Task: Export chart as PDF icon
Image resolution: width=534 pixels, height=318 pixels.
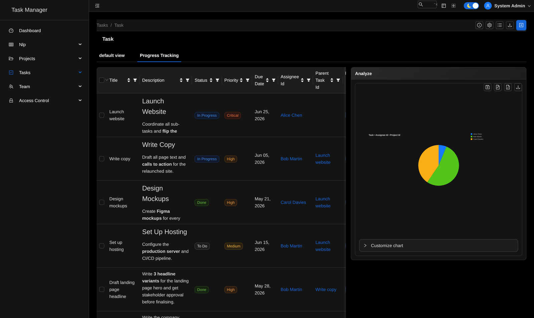Action: tap(508, 87)
